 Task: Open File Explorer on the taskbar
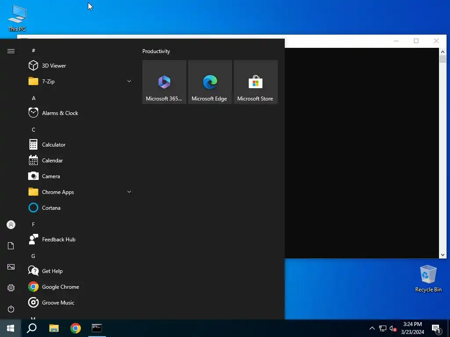(54, 328)
